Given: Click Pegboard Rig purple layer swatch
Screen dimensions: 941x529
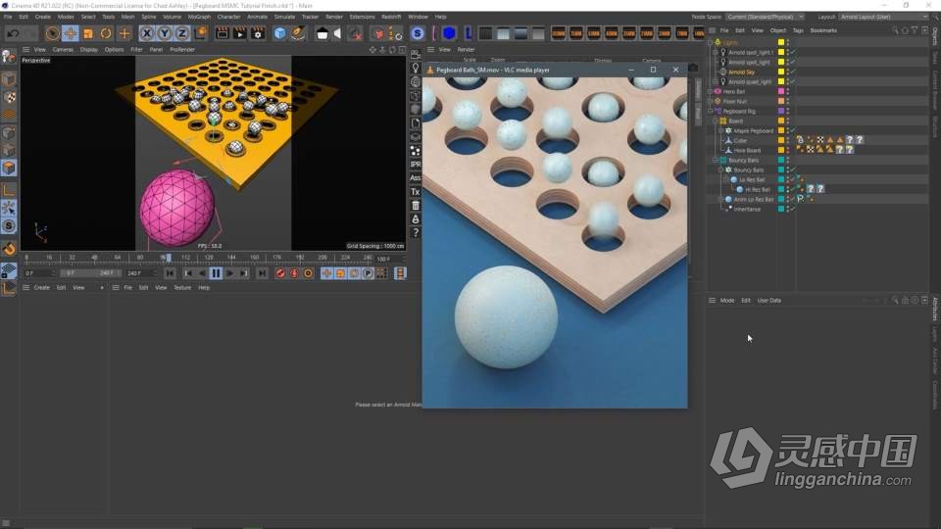Looking at the screenshot, I should [x=781, y=112].
